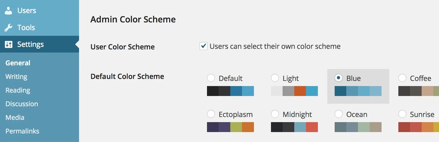The height and width of the screenshot is (142, 439).
Task: Go to Reading settings page
Action: [x=18, y=90]
